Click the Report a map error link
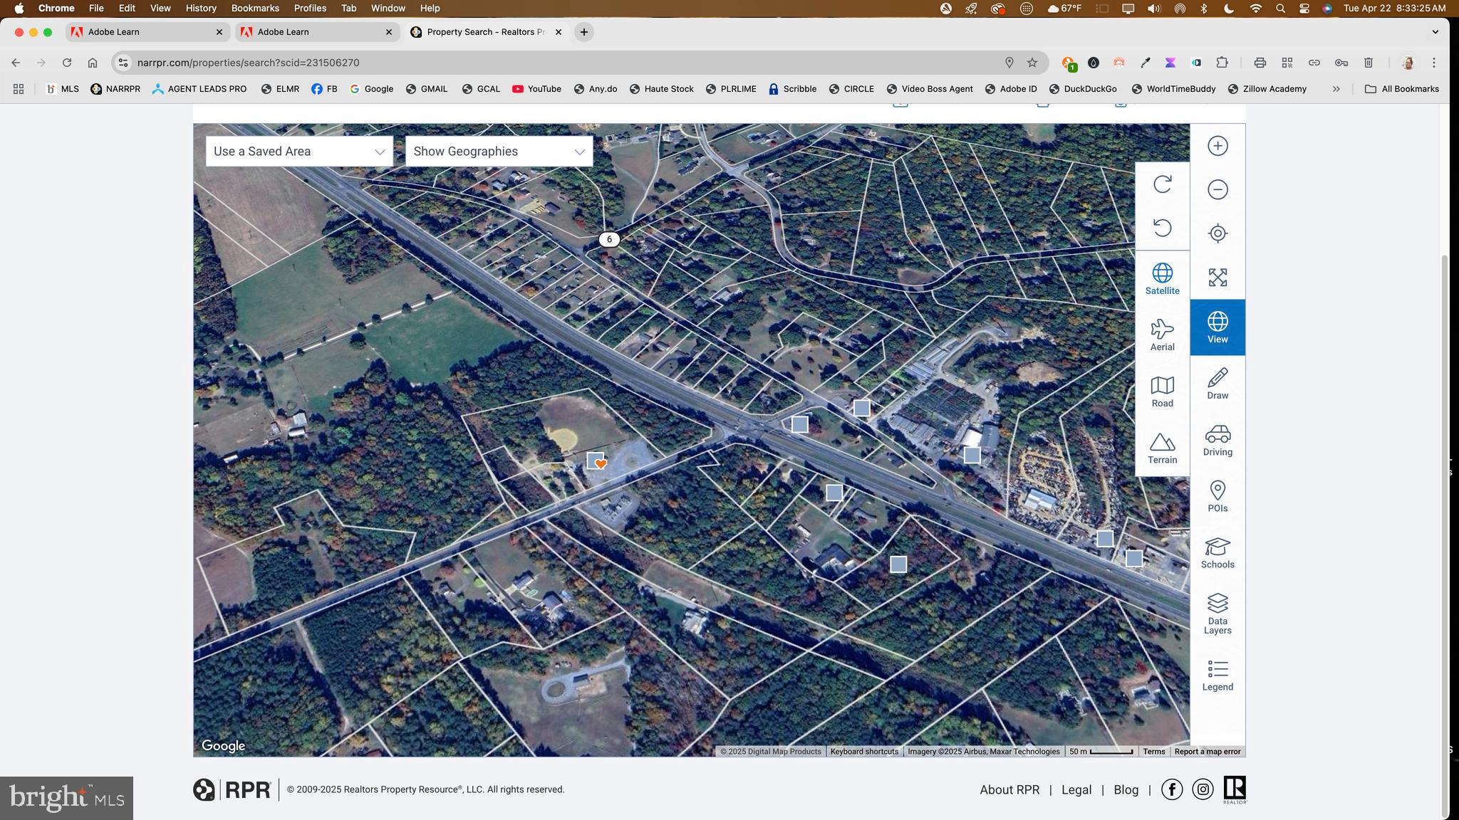 pyautogui.click(x=1207, y=752)
